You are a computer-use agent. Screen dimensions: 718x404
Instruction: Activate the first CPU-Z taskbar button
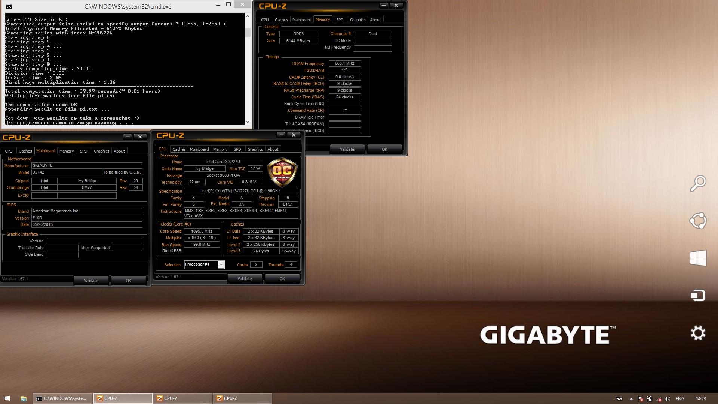coord(123,398)
